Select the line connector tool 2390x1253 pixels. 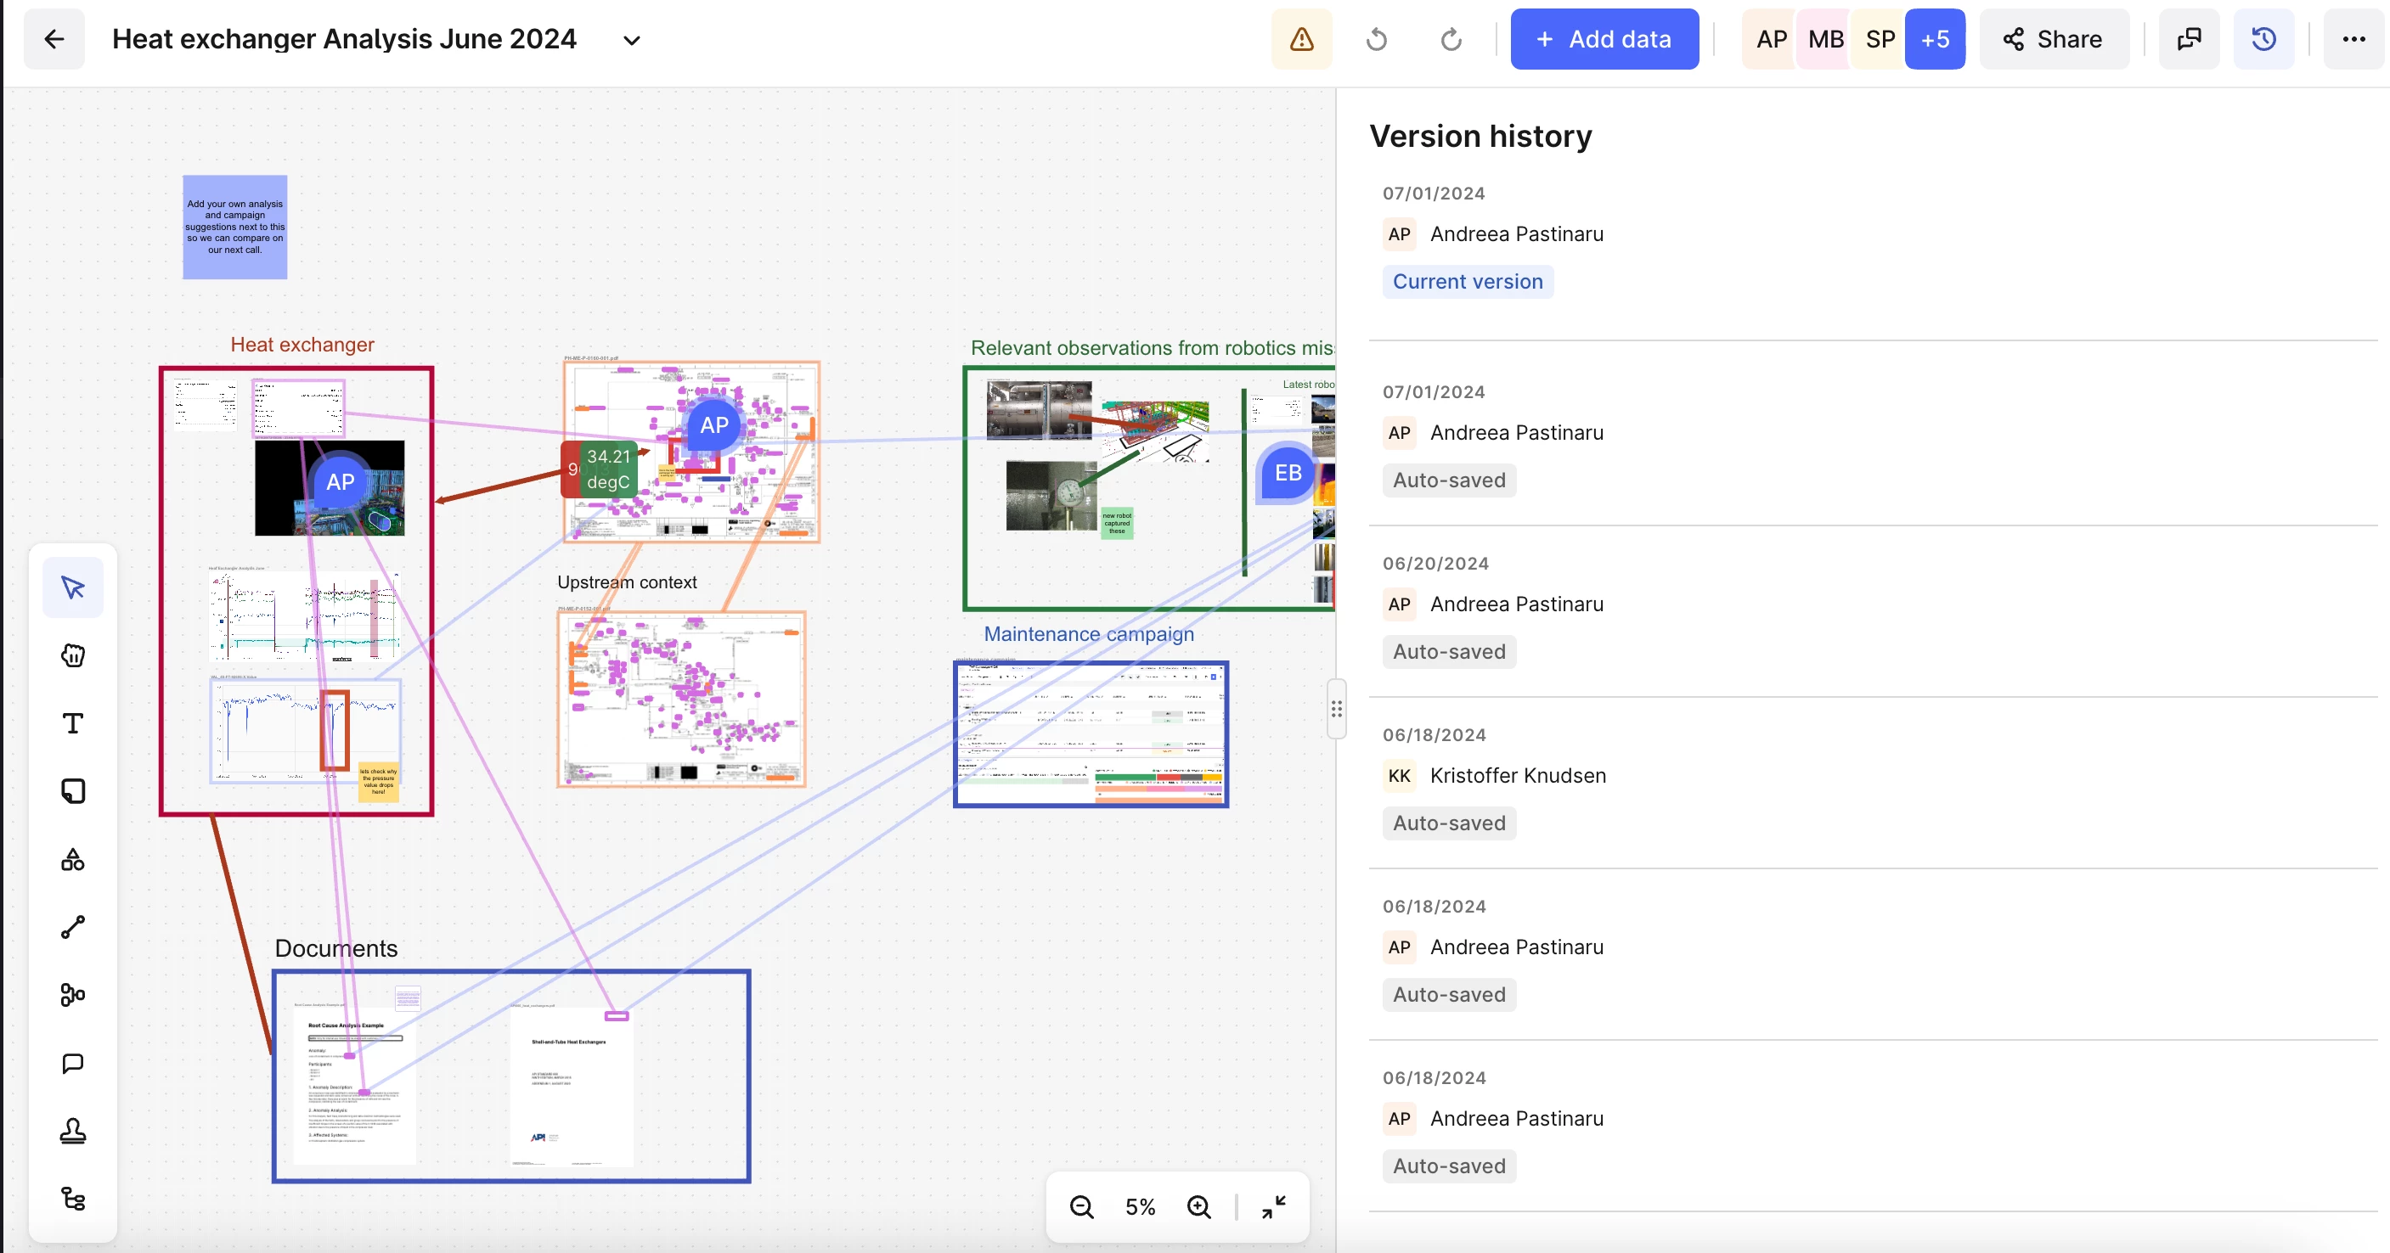pyautogui.click(x=72, y=928)
